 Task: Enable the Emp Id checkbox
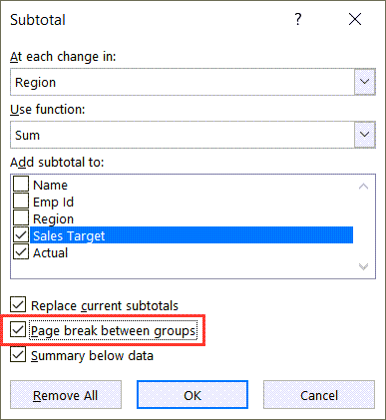pos(21,201)
